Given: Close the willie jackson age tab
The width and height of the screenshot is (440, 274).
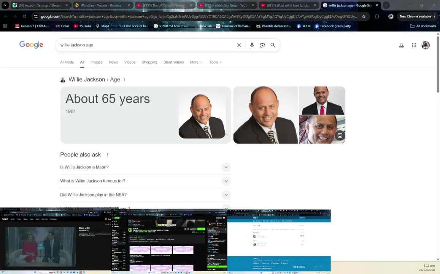Looking at the screenshot, I should [376, 5].
